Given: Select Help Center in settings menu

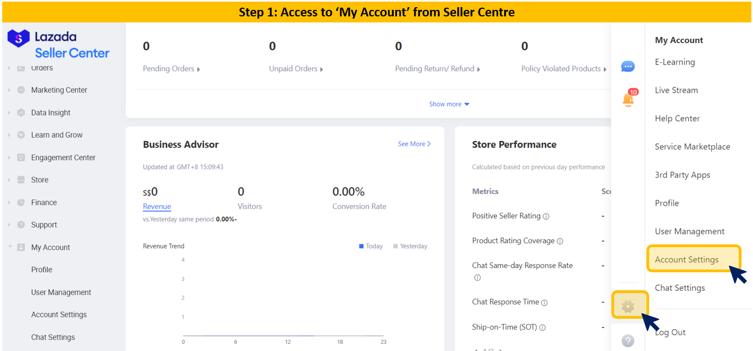Looking at the screenshot, I should tap(678, 118).
